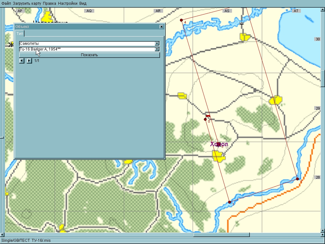This screenshot has height=244, width=325.
Task: Open the Правка menu
Action: (x=49, y=3)
